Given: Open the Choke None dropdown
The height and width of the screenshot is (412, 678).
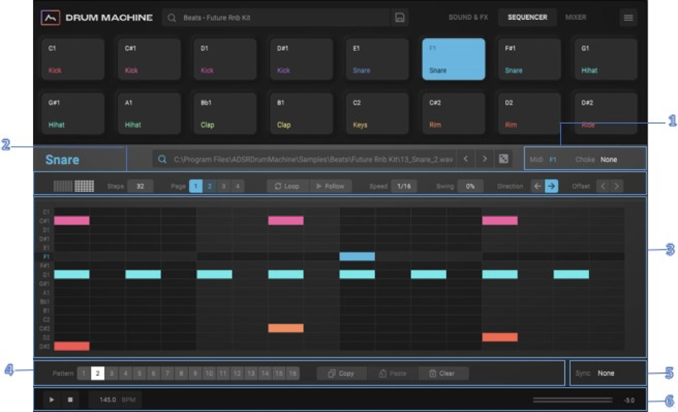Looking at the screenshot, I should 608,159.
